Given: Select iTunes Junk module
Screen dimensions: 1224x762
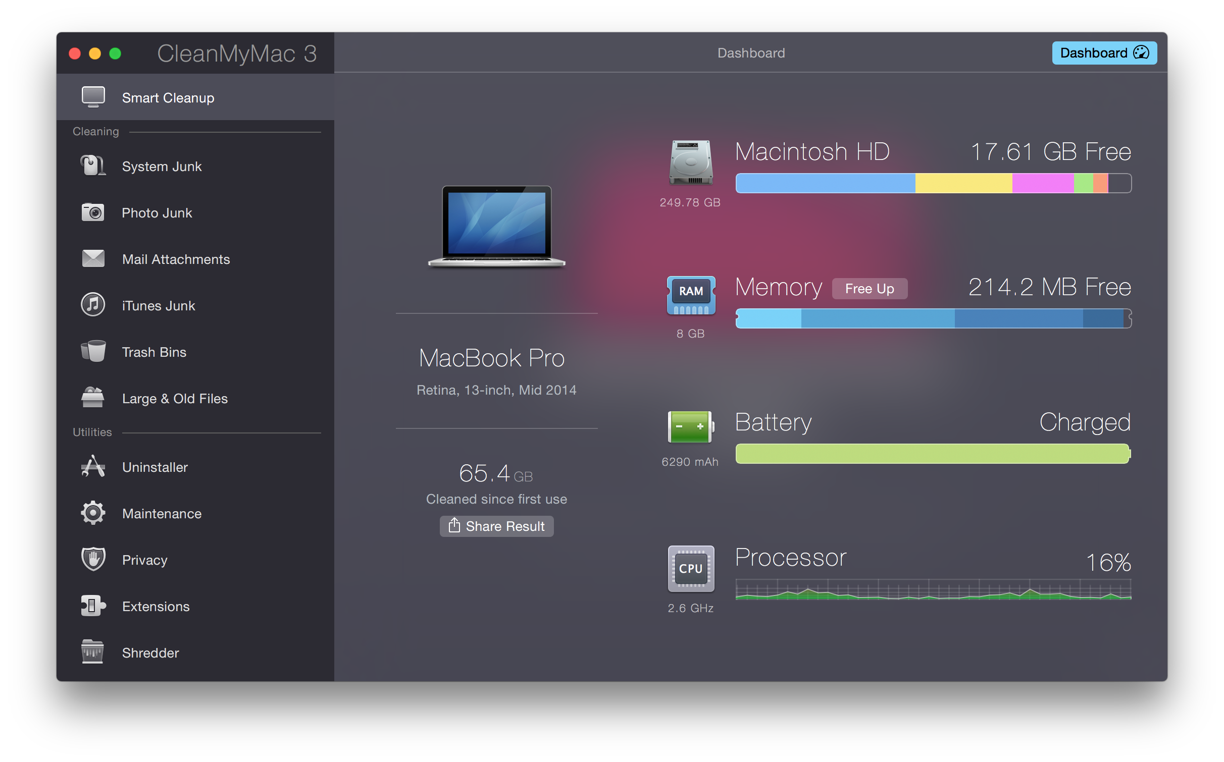Looking at the screenshot, I should (x=195, y=305).
